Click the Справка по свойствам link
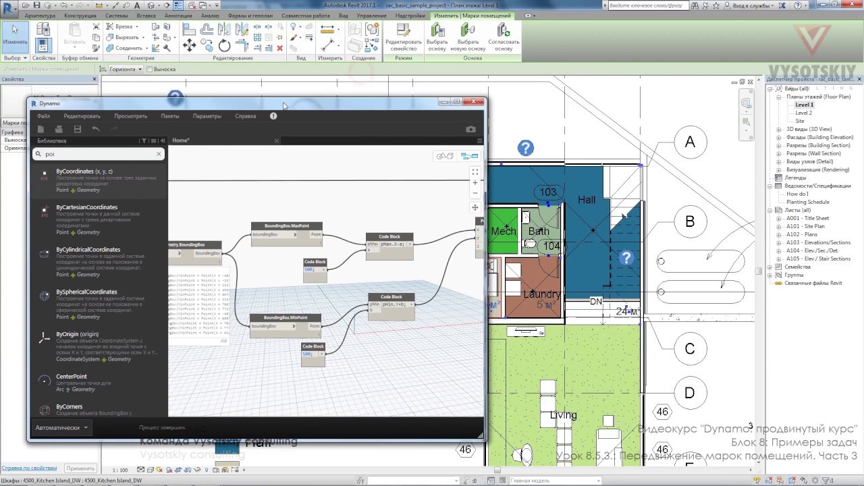The height and width of the screenshot is (486, 864). 29,468
